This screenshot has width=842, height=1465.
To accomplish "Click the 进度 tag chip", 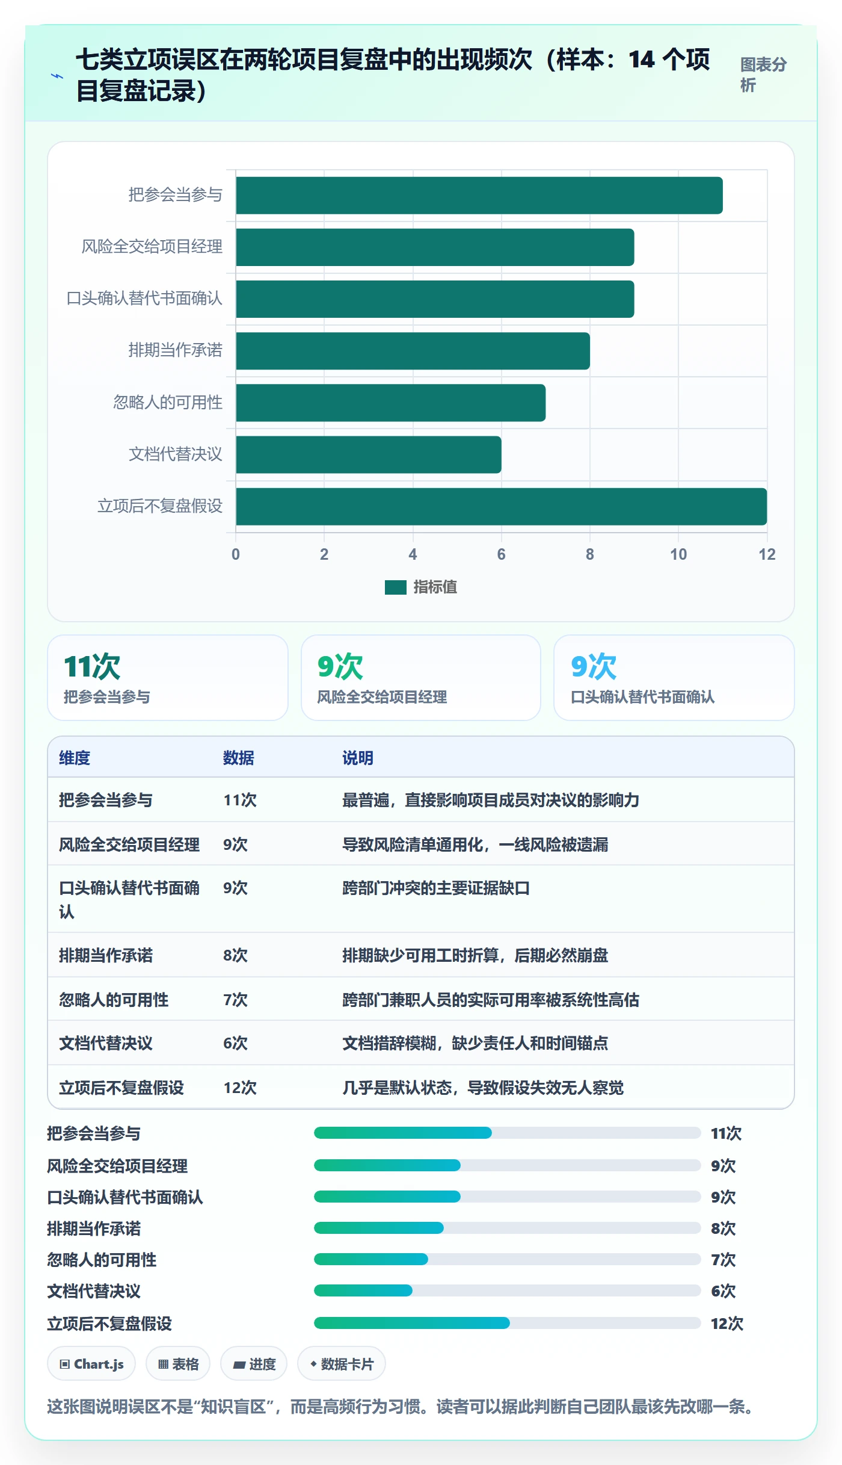I will coord(254,1364).
